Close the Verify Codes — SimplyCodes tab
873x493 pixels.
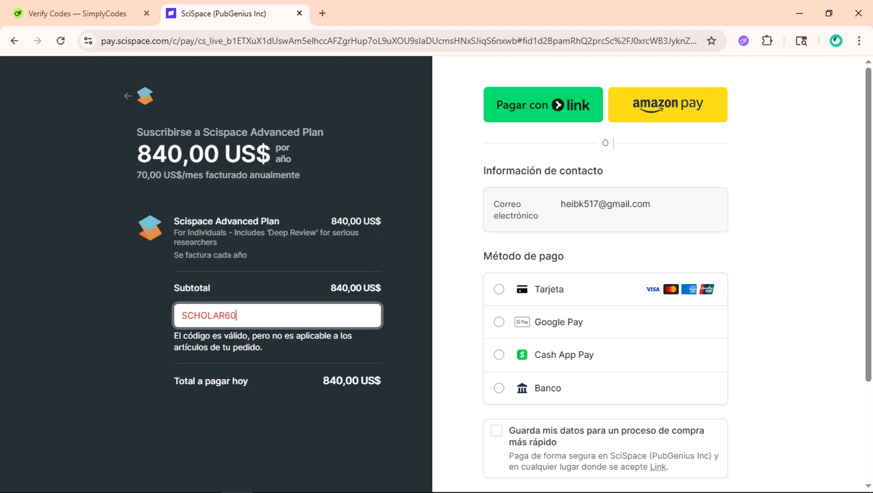pos(147,13)
